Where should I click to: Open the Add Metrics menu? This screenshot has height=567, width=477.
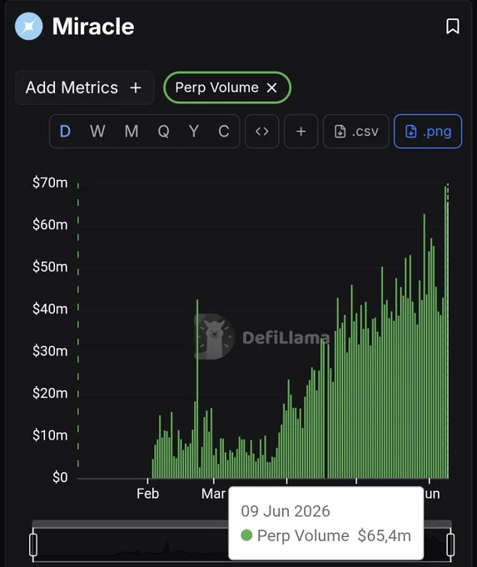pyautogui.click(x=84, y=88)
